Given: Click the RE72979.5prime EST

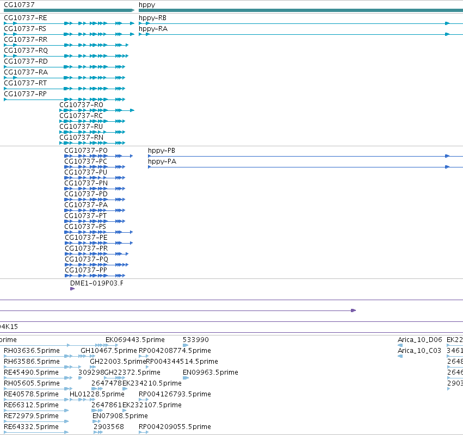Looking at the screenshot, I should point(31,416).
